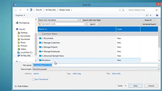Click the Save button
162x91 pixels.
click(135, 86)
